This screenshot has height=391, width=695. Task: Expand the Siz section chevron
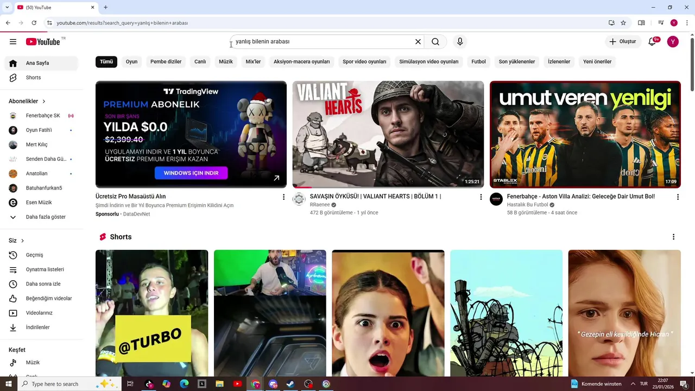(22, 241)
